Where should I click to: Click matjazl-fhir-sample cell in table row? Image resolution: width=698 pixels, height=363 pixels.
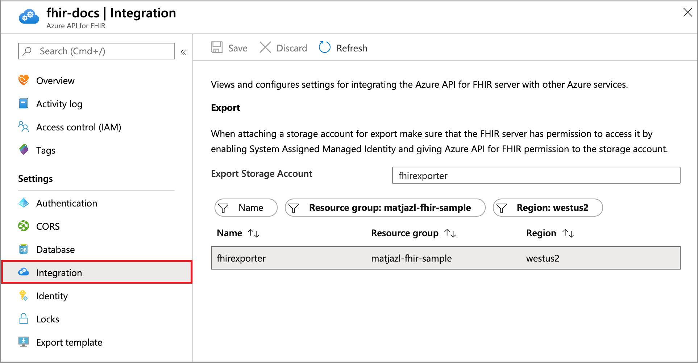click(x=411, y=258)
